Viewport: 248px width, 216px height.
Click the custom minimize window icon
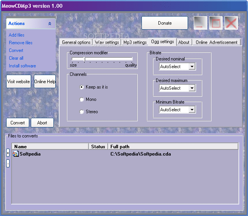[x=200, y=23]
